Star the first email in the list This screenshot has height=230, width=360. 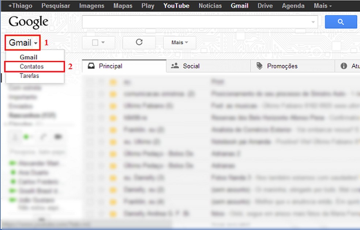coord(101,82)
